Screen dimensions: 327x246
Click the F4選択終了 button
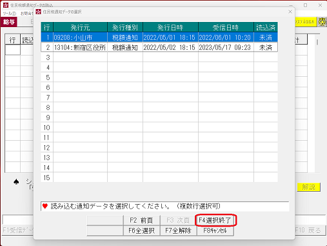coord(215,220)
